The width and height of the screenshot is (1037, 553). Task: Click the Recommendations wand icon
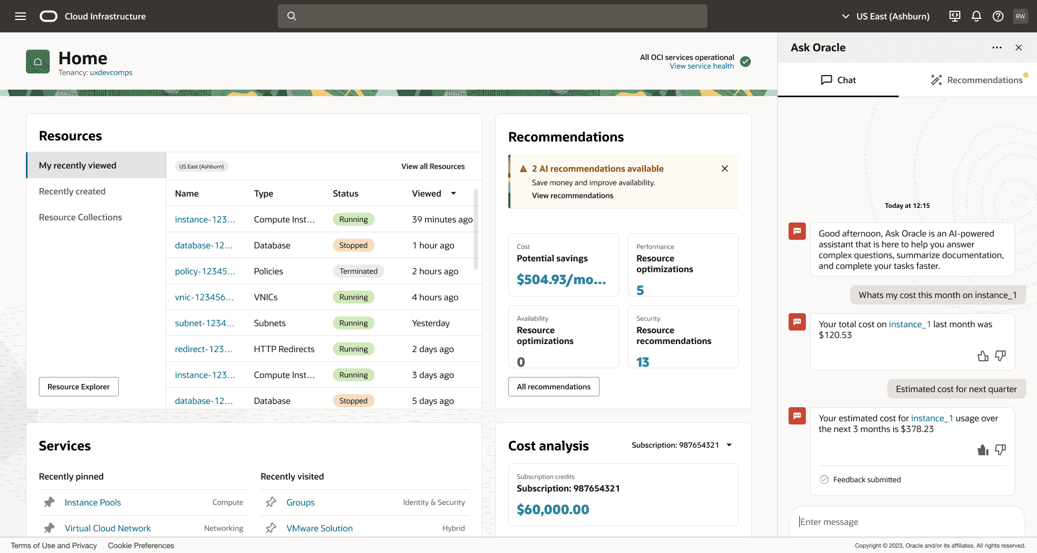937,80
